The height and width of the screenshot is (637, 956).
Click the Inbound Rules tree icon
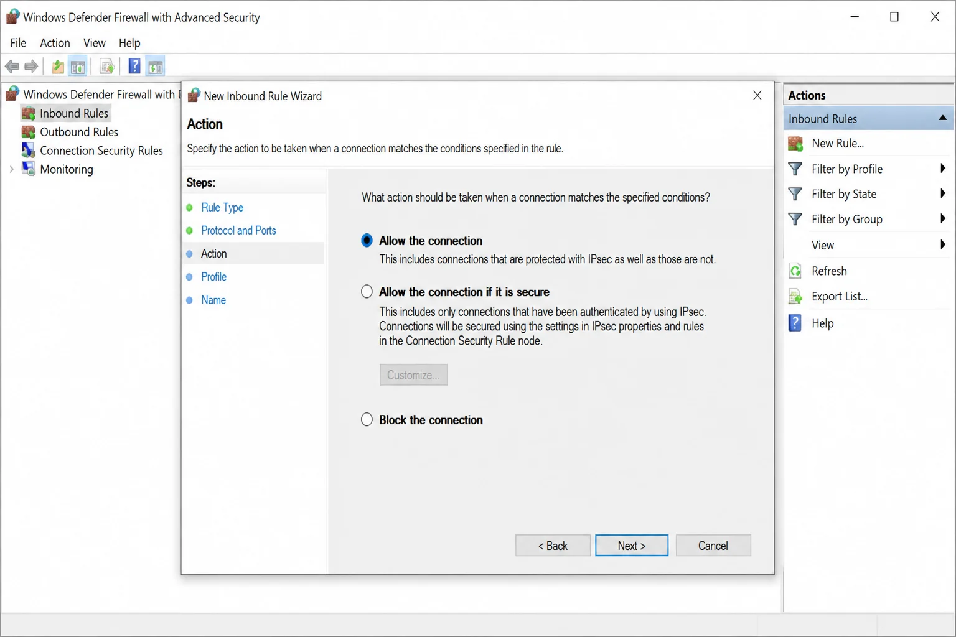(28, 113)
